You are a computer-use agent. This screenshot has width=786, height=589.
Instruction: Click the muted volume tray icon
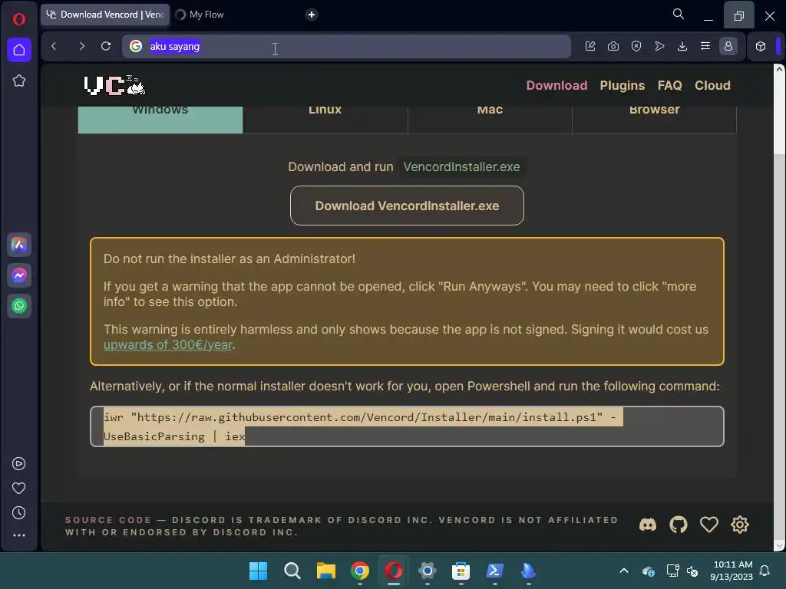click(692, 571)
